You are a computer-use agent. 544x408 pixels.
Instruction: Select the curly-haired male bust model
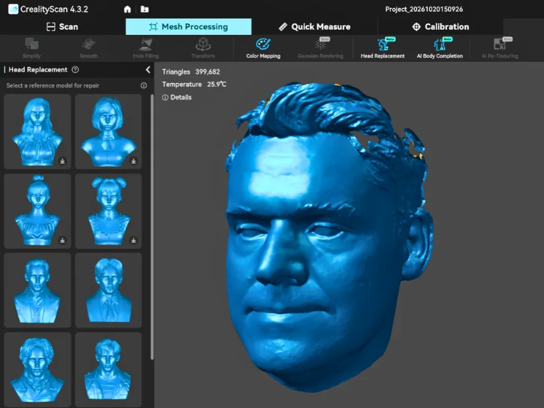click(x=38, y=370)
